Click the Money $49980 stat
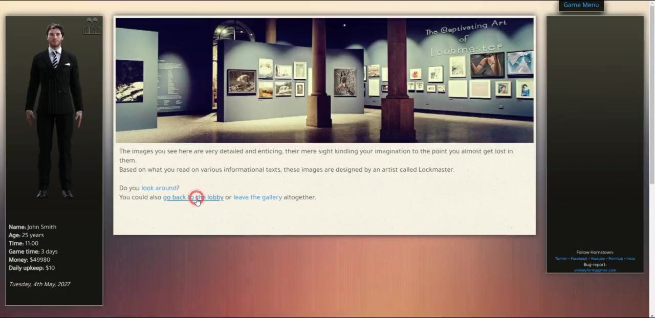 30,260
